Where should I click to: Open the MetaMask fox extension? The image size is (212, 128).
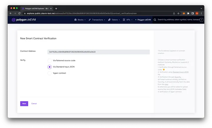(x=184, y=13)
